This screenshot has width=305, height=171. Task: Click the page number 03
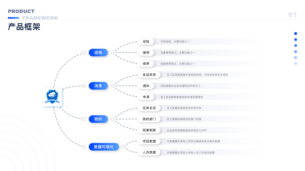coord(292,15)
